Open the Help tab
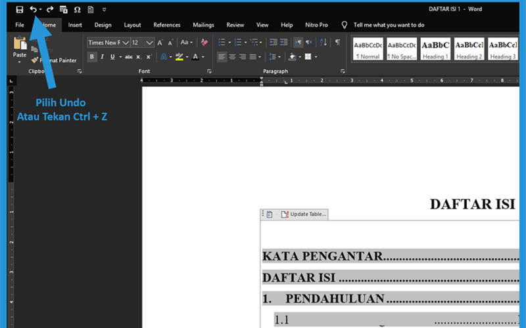Viewport: 526px width, 328px height. point(287,25)
